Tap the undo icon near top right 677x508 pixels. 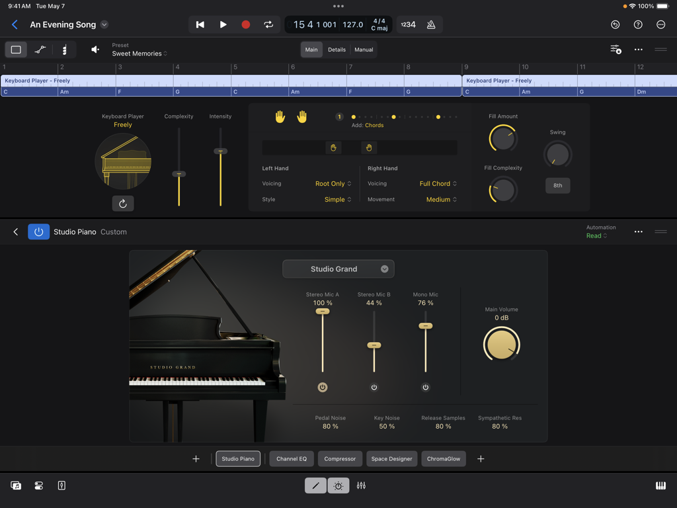pos(615,24)
